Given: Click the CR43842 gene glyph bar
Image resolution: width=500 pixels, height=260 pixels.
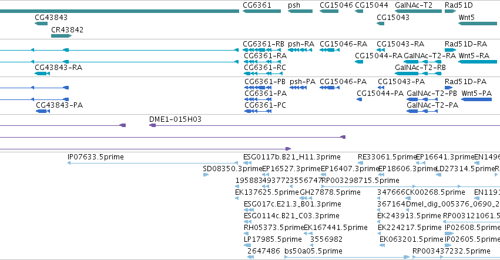Looking at the screenshot, I should 61,36.
